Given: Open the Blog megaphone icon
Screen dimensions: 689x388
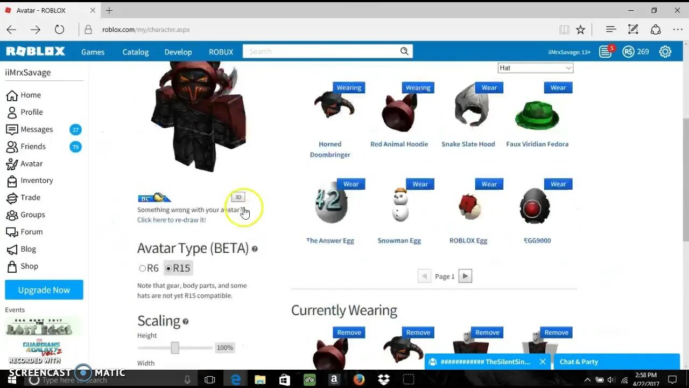Looking at the screenshot, I should click(x=12, y=250).
